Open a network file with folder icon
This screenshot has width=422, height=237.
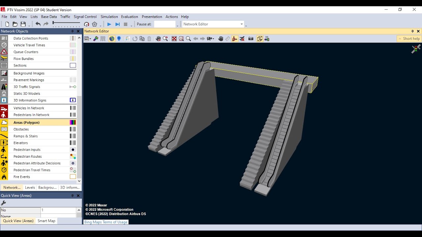15,24
